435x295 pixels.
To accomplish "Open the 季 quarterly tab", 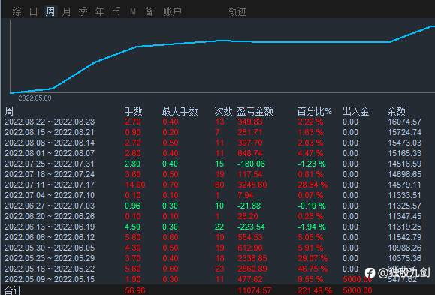I will tap(83, 12).
